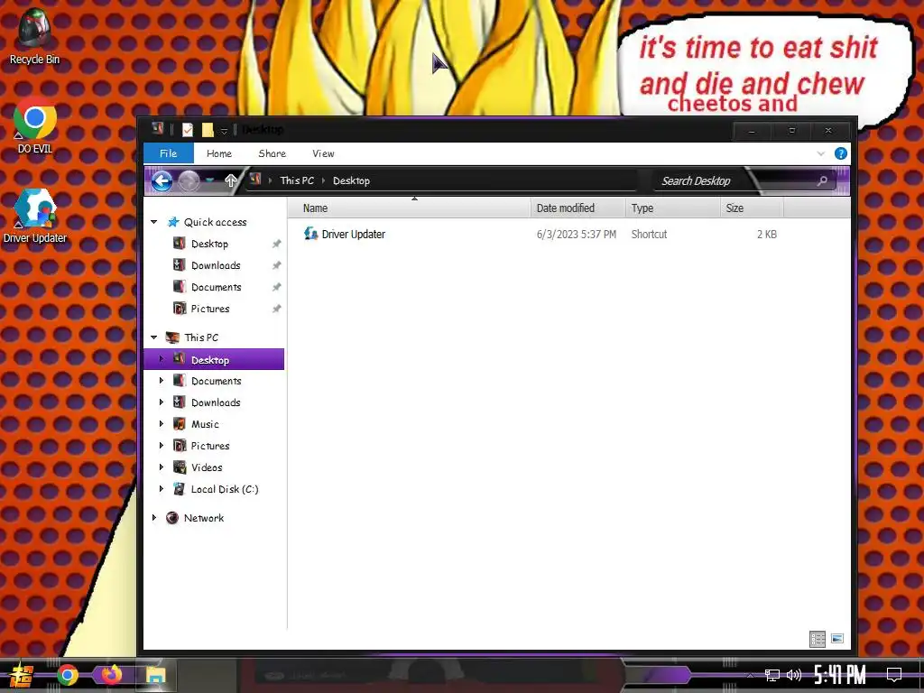Image resolution: width=924 pixels, height=693 pixels.
Task: Open the recent locations dropdown arrow
Action: pos(209,180)
